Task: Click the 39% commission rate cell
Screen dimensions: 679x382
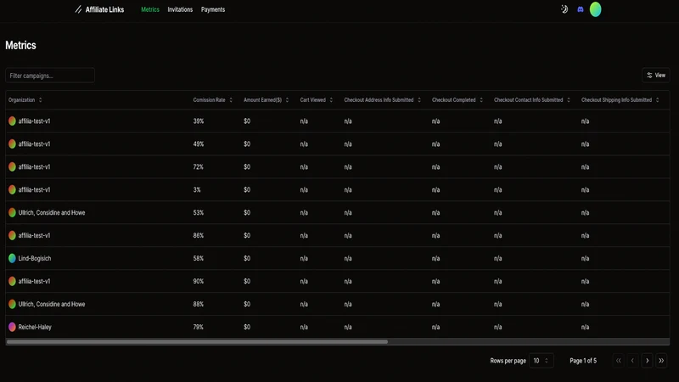Action: tap(199, 121)
